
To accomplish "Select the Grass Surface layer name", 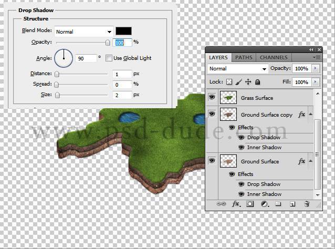I will pyautogui.click(x=257, y=98).
